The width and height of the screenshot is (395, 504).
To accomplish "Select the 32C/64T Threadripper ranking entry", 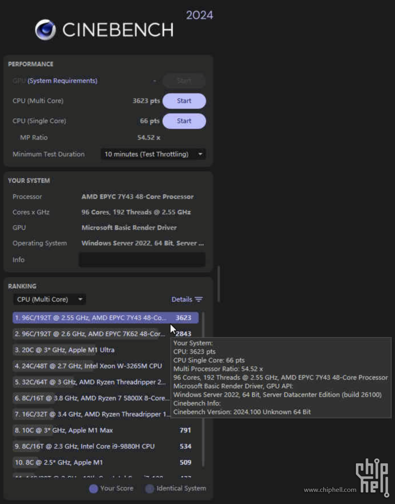I will pyautogui.click(x=91, y=382).
